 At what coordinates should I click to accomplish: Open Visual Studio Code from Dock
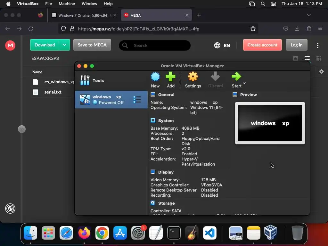tap(209, 233)
